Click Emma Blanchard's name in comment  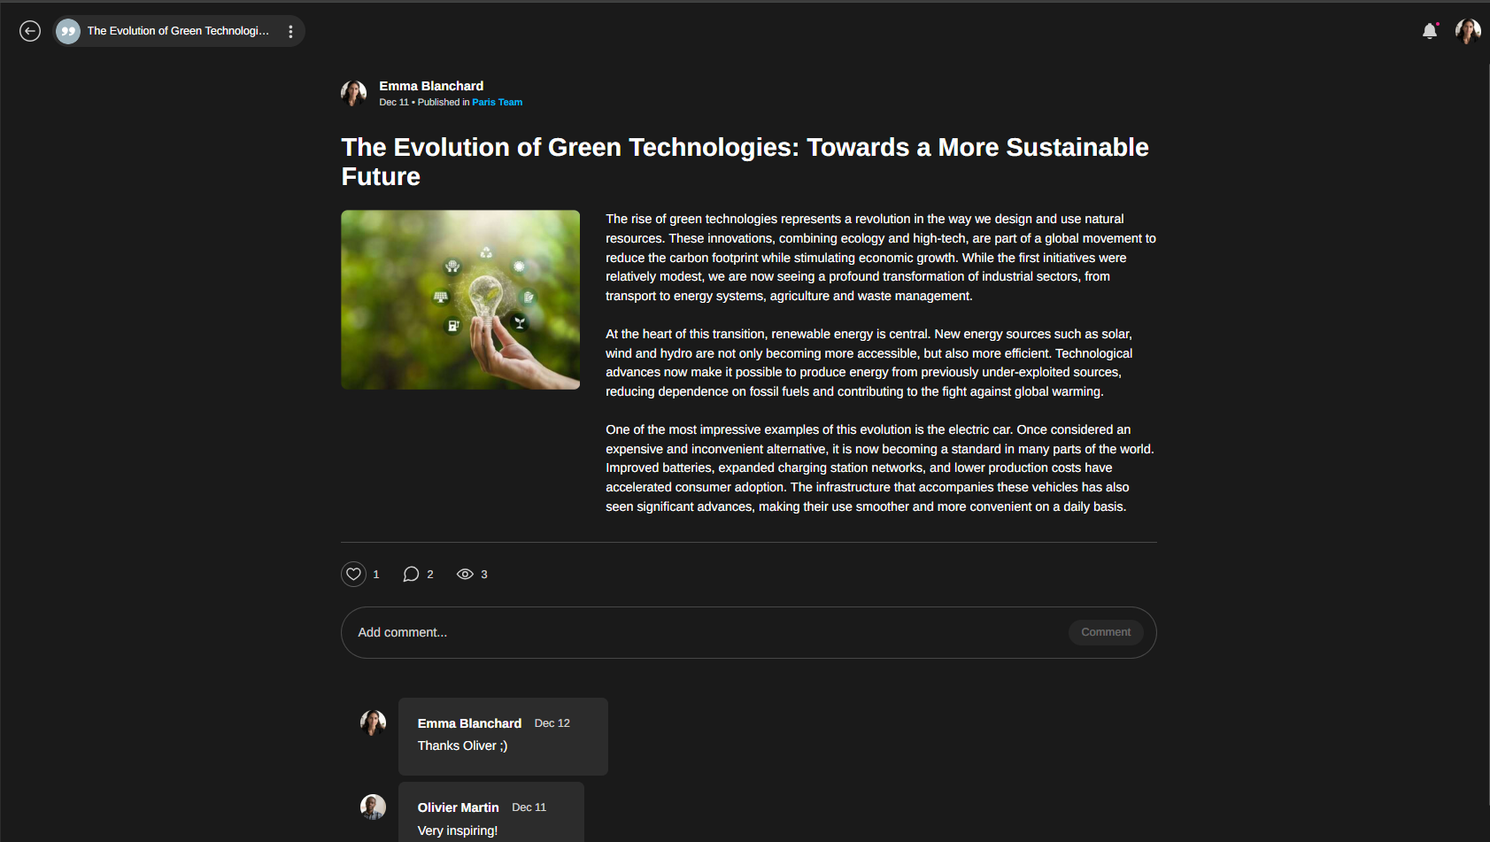(469, 723)
